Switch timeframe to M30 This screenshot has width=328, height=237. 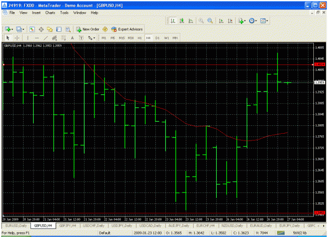131,38
